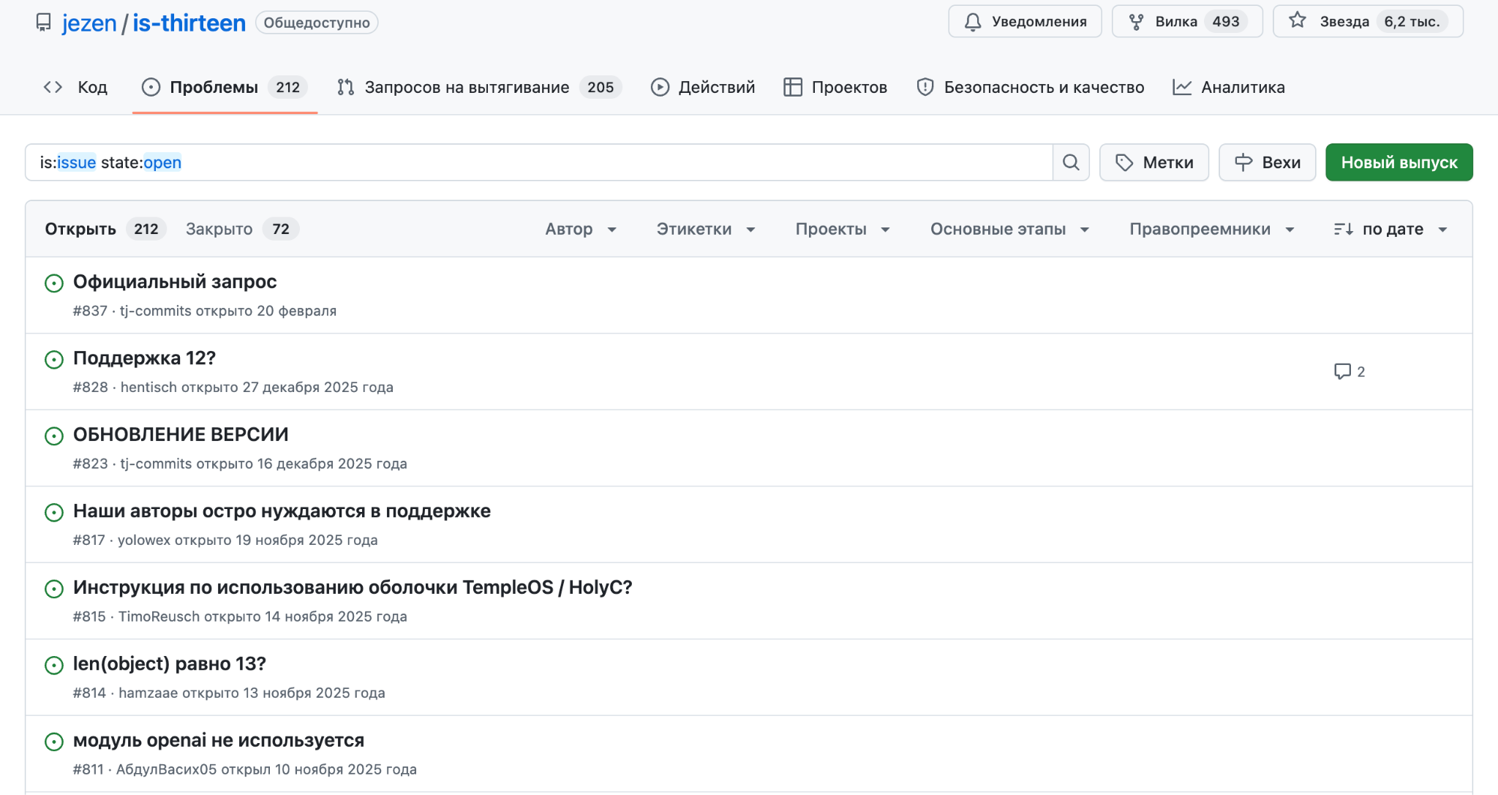Click the green open-issue icon beside Поддержка 12?
The height and width of the screenshot is (795, 1498).
click(x=53, y=360)
